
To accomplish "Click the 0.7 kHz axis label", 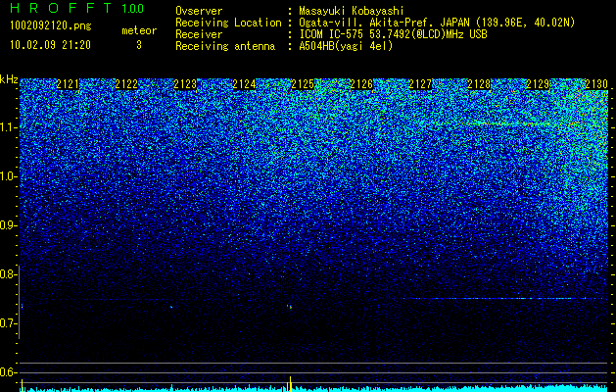I will (x=8, y=323).
